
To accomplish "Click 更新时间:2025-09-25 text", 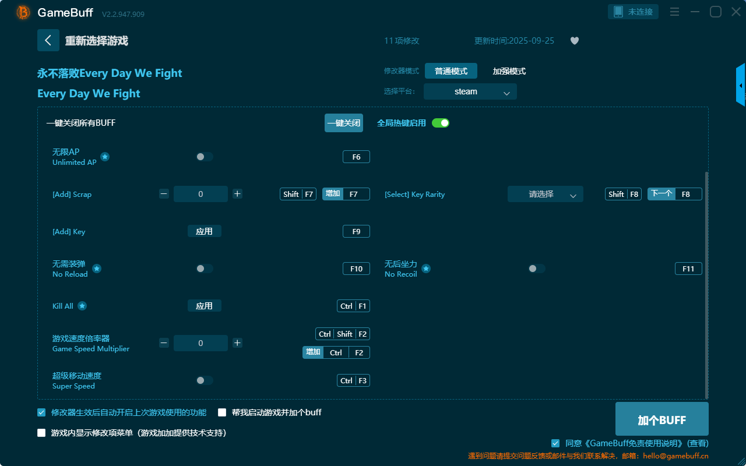I will pos(514,41).
